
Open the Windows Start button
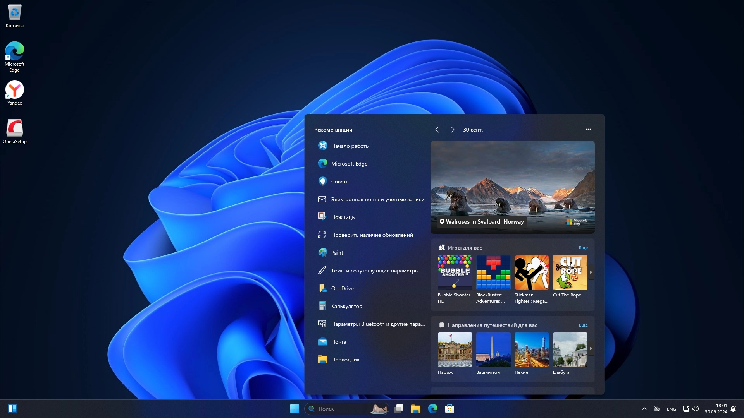[x=294, y=409]
